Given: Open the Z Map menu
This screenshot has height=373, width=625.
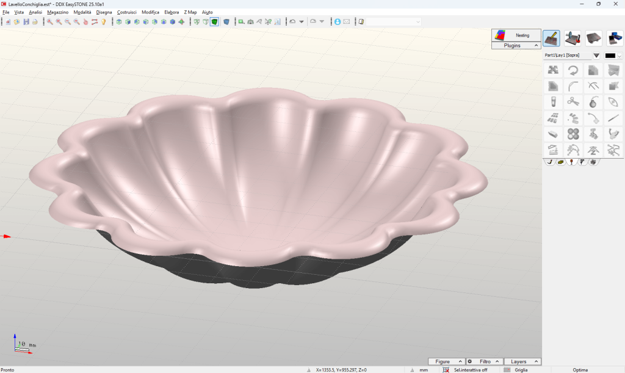Looking at the screenshot, I should 190,12.
